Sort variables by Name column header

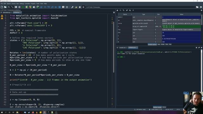click(x=125, y=14)
